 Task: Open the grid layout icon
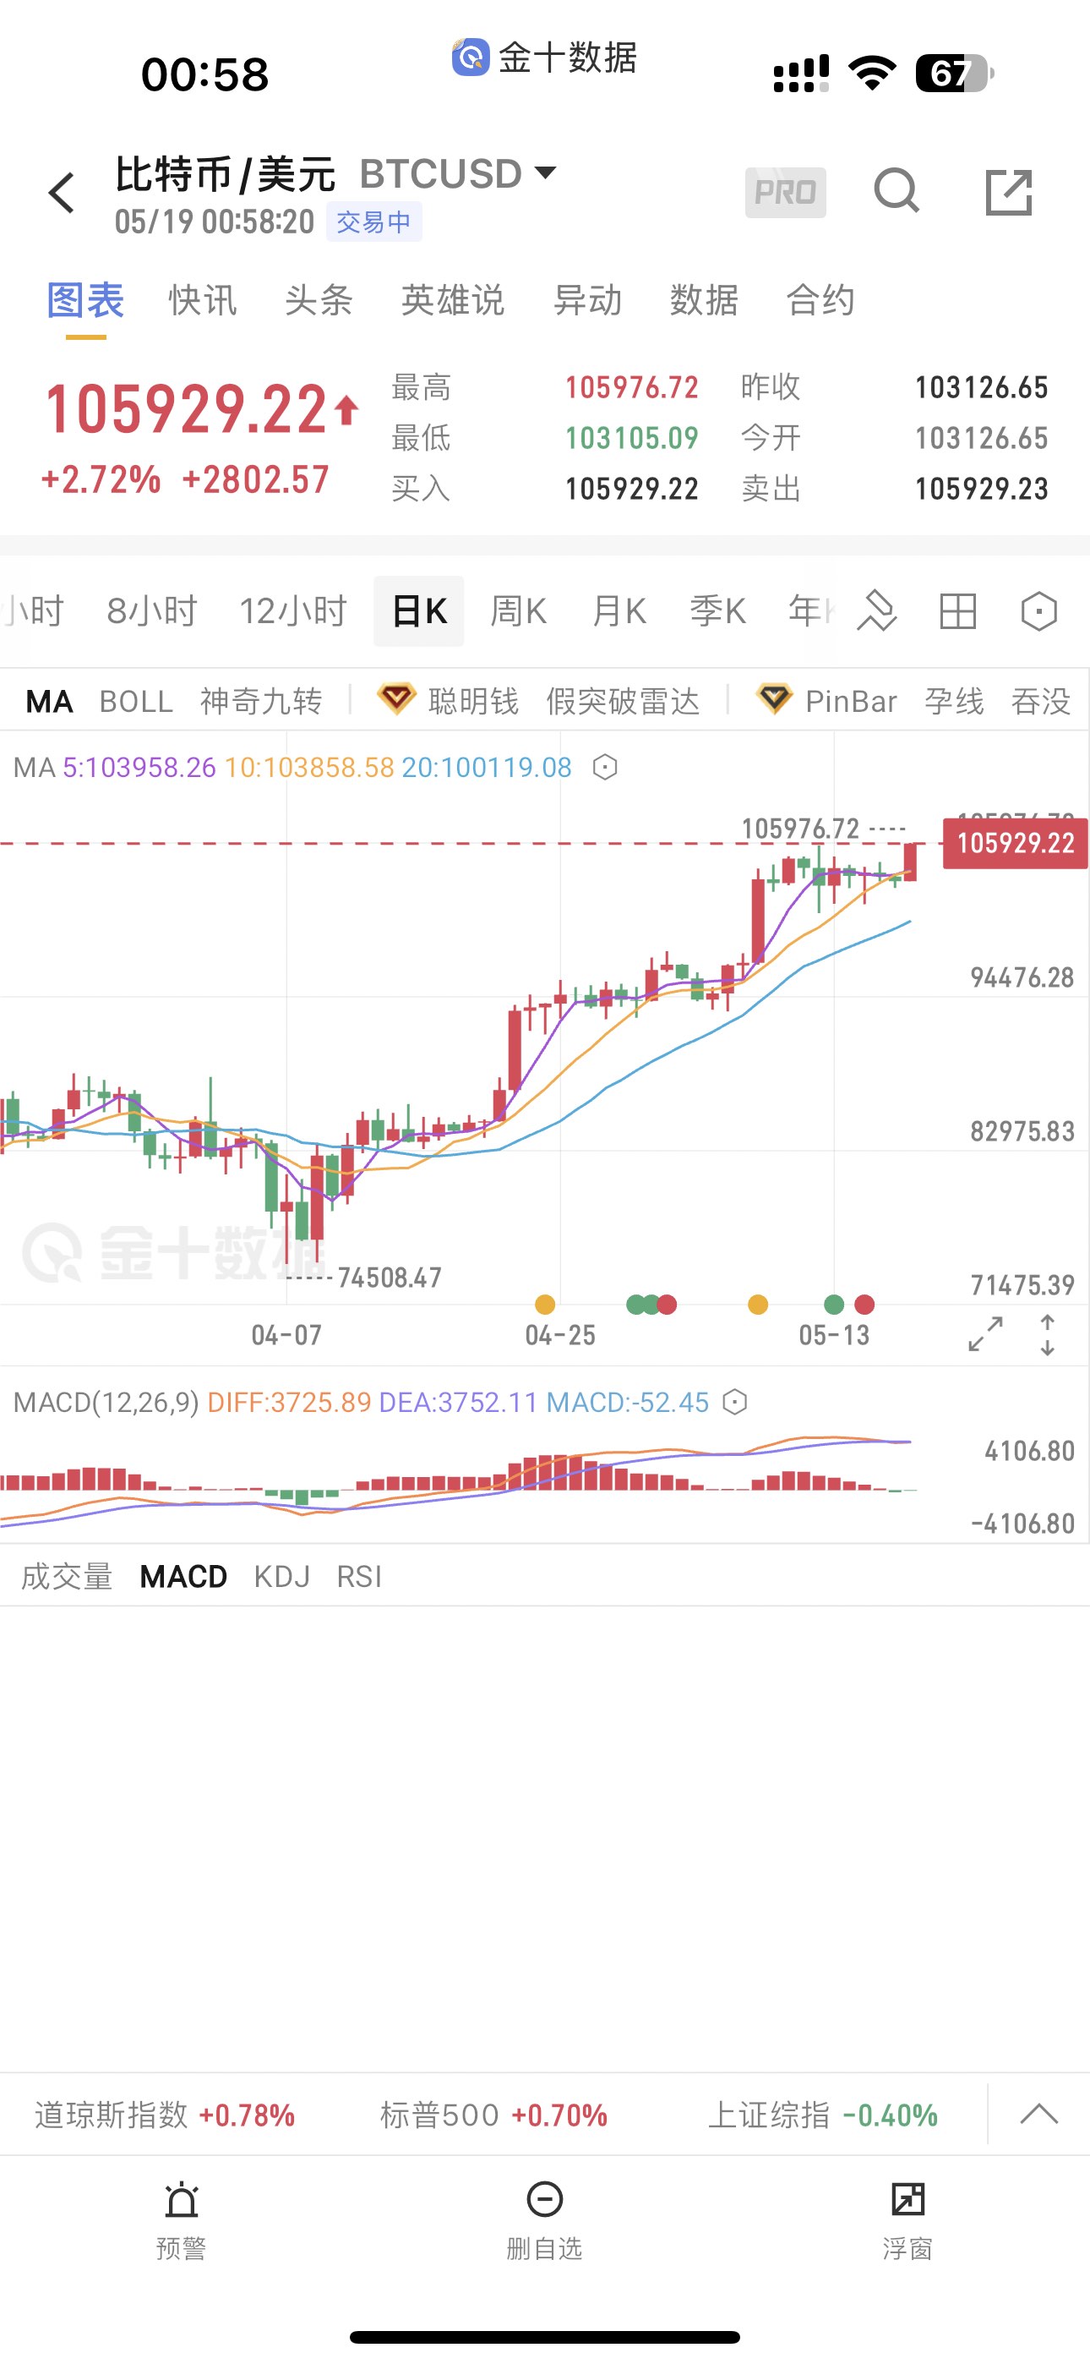pyautogui.click(x=958, y=611)
